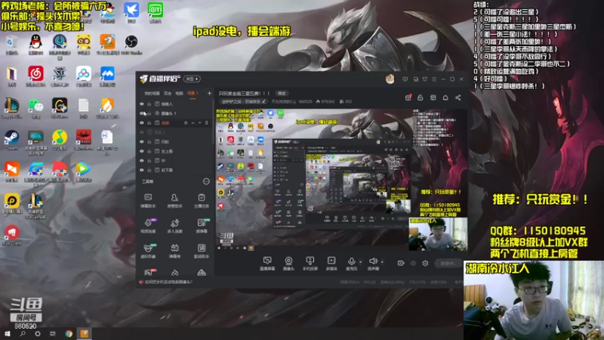
Task: Collapse the 工具箱 toolbox section
Action: [x=206, y=181]
